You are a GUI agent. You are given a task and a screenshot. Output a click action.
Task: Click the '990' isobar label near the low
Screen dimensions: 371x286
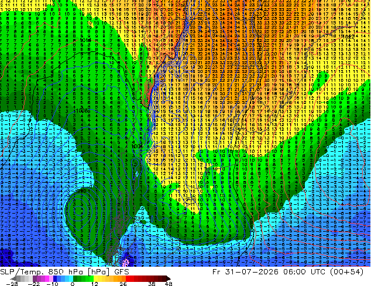[81, 191]
